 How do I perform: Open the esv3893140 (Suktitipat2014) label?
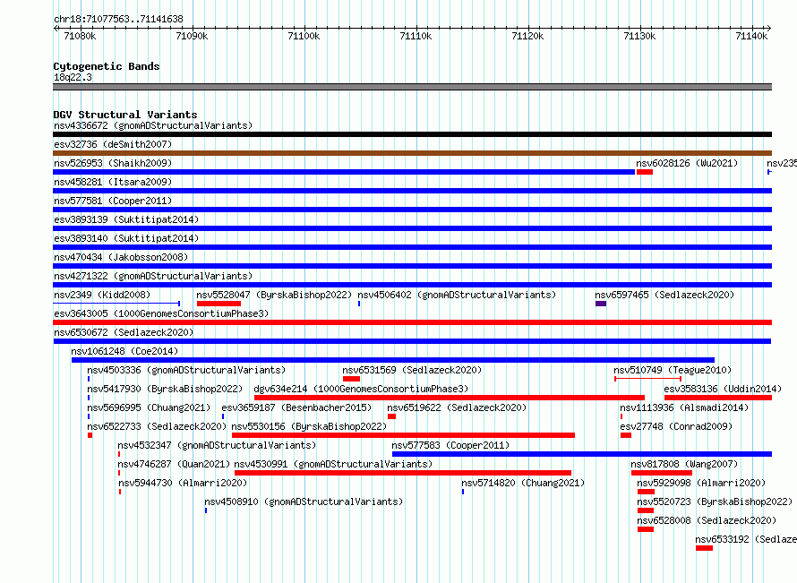click(x=126, y=238)
